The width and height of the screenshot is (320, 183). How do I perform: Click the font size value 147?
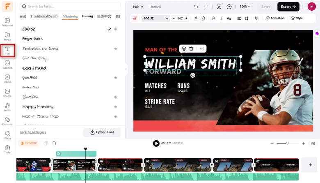pyautogui.click(x=180, y=19)
